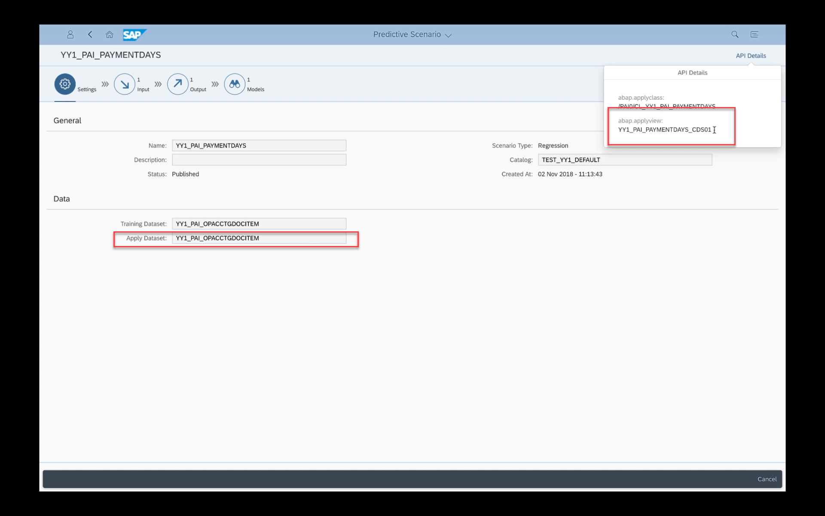Click the abap.applyview value YY1_PAI_PAYMENTDAYS_CDS01
The image size is (825, 516).
664,129
